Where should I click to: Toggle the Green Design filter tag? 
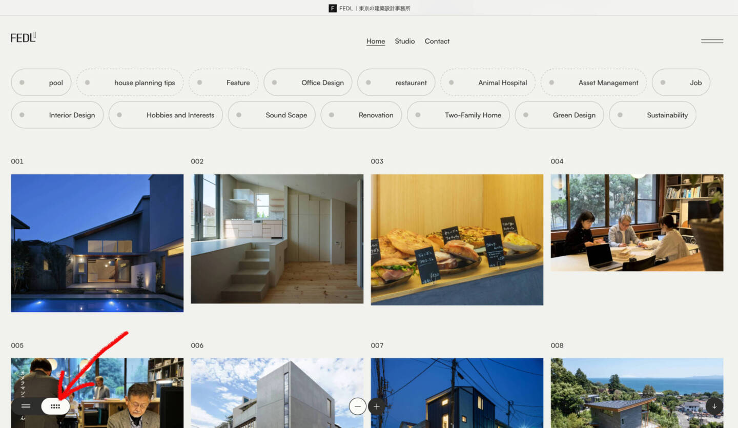pos(559,115)
